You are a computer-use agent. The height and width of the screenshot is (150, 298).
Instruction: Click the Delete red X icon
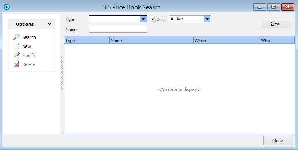pos(16,64)
